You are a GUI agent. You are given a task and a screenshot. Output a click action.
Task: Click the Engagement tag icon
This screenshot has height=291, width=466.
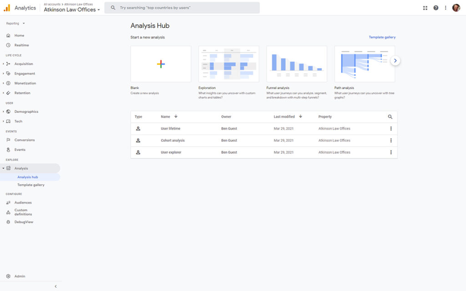point(8,73)
